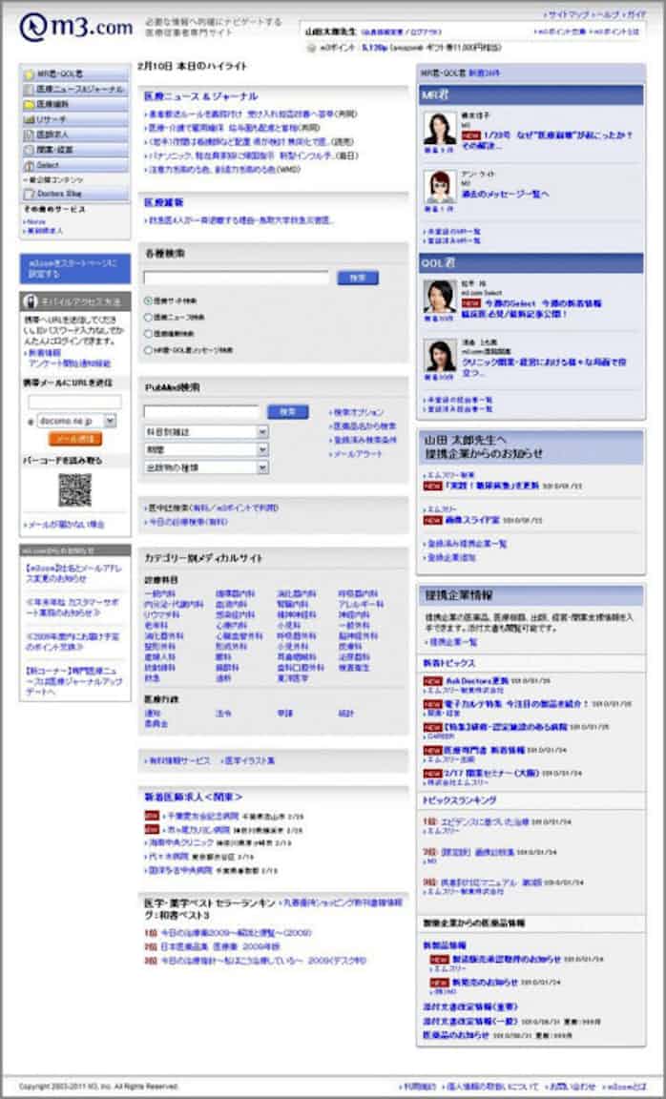Viewport: 666px width, 1099px height.
Task: Select the 医療維新検索 radio button
Action: pos(148,334)
